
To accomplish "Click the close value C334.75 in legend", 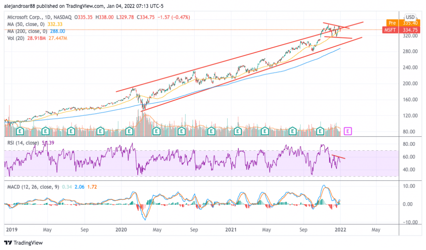I will coord(146,17).
